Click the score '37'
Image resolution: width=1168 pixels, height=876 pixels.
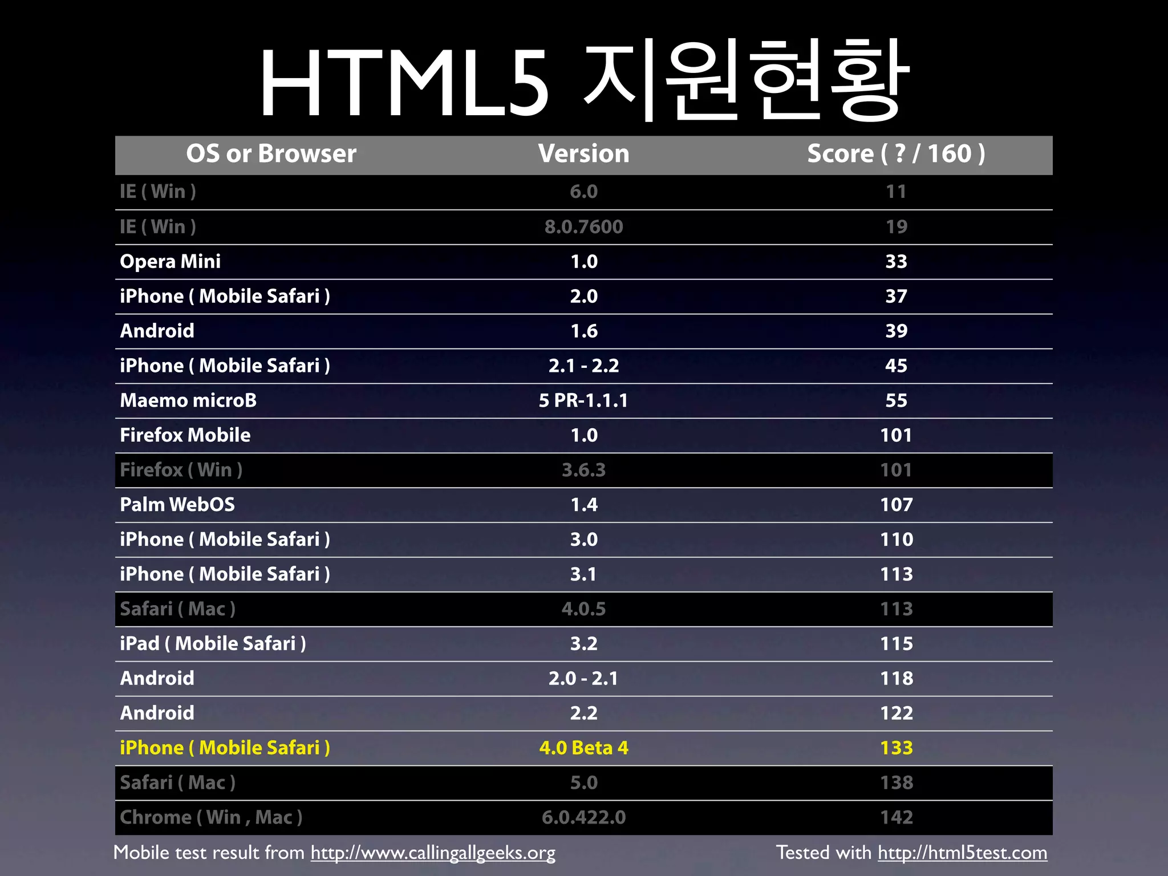pos(896,296)
